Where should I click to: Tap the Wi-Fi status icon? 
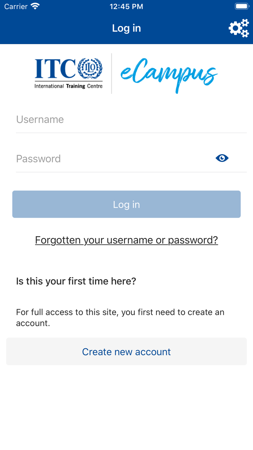coord(35,7)
